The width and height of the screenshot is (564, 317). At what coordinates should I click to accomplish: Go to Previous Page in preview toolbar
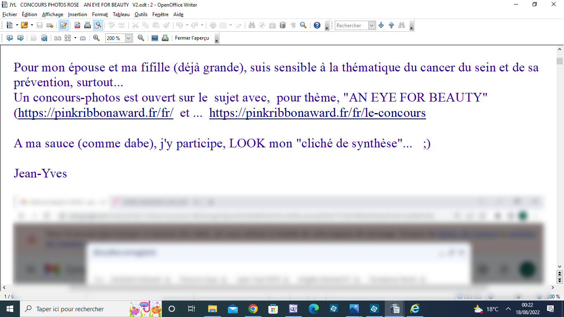coord(9,38)
